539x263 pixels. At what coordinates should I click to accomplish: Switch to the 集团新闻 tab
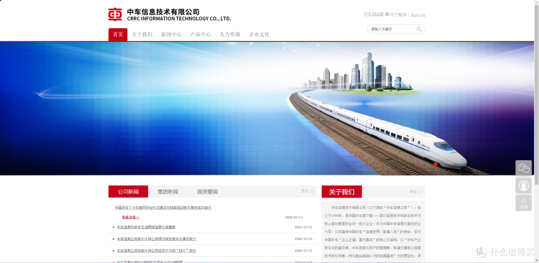pyautogui.click(x=168, y=192)
